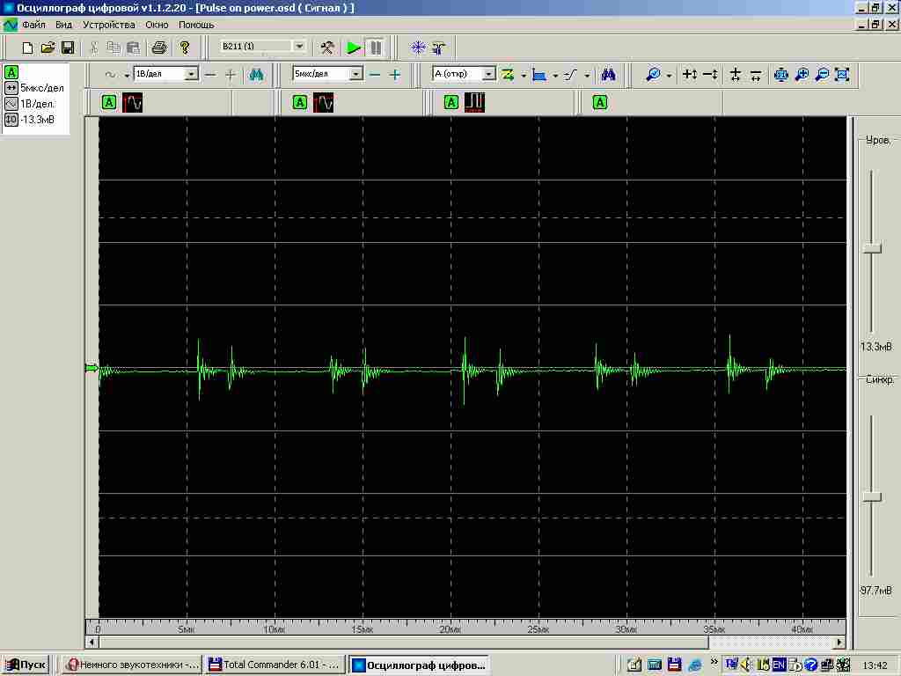
Task: Click the green Start acquisition play button
Action: (354, 48)
